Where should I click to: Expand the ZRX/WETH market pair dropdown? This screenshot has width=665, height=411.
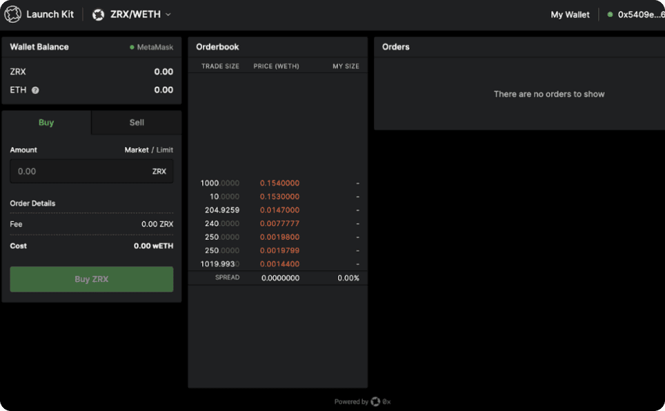pos(168,14)
